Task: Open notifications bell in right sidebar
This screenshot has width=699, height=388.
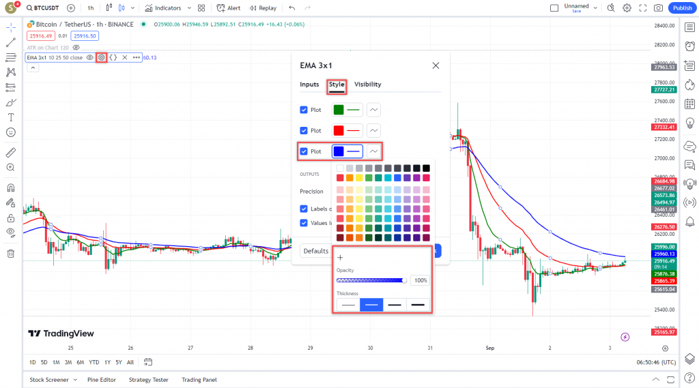Action: (x=689, y=222)
